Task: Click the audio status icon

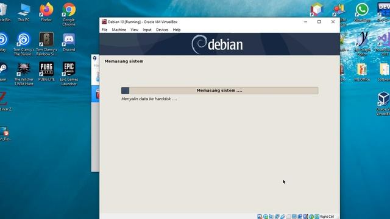Action: click(x=271, y=217)
